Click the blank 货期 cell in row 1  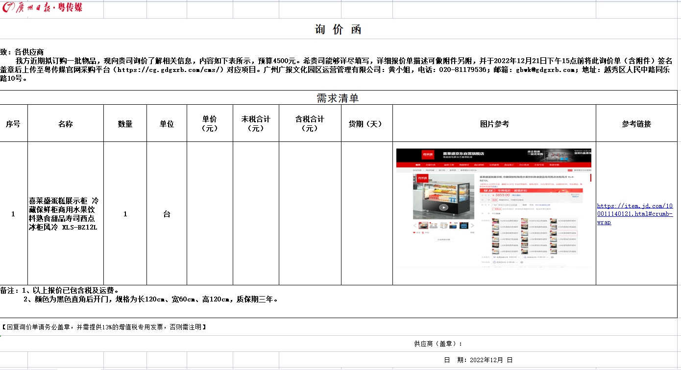click(x=366, y=214)
